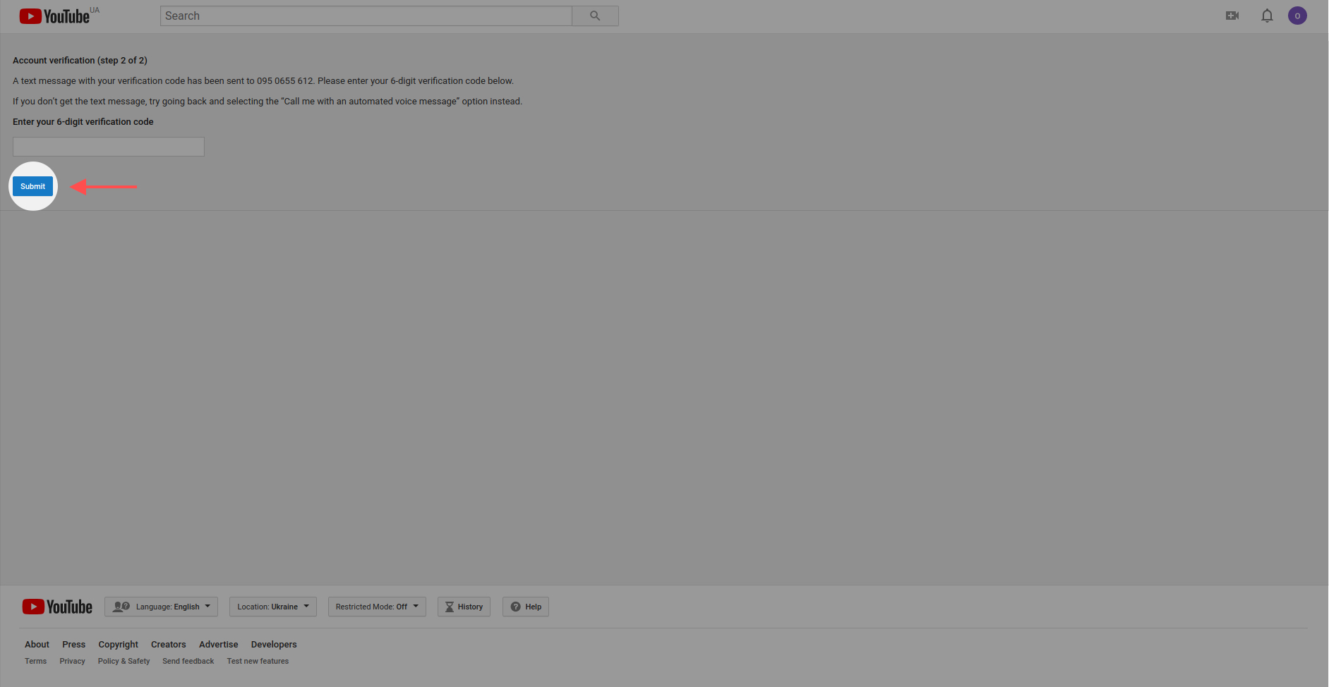Open History with the hourglass icon
1329x687 pixels.
click(464, 607)
